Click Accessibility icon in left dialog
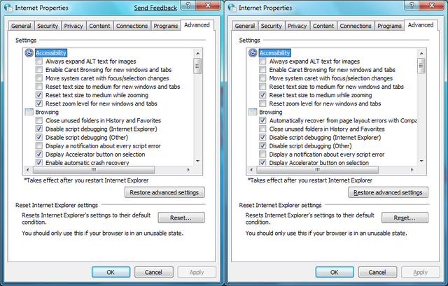 pos(29,52)
